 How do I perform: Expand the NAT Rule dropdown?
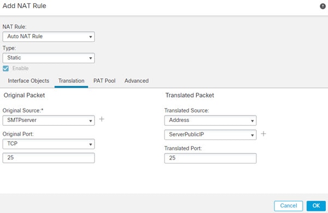49,36
